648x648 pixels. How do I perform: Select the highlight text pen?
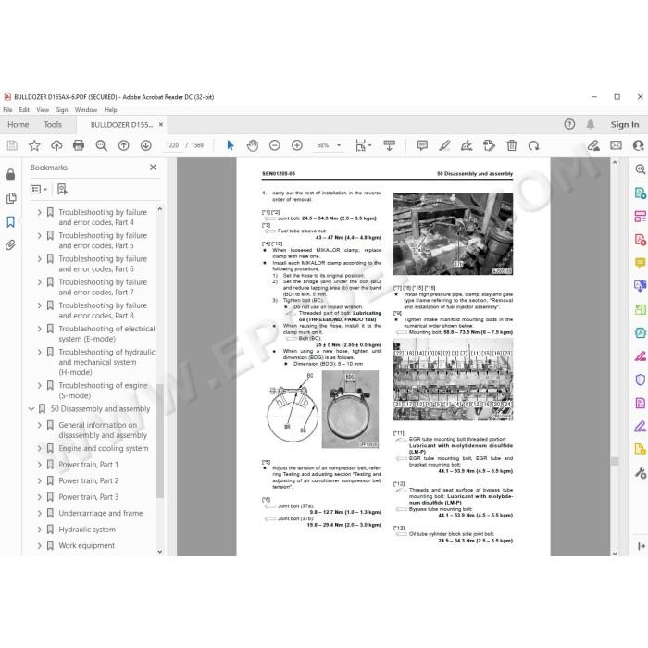444,145
